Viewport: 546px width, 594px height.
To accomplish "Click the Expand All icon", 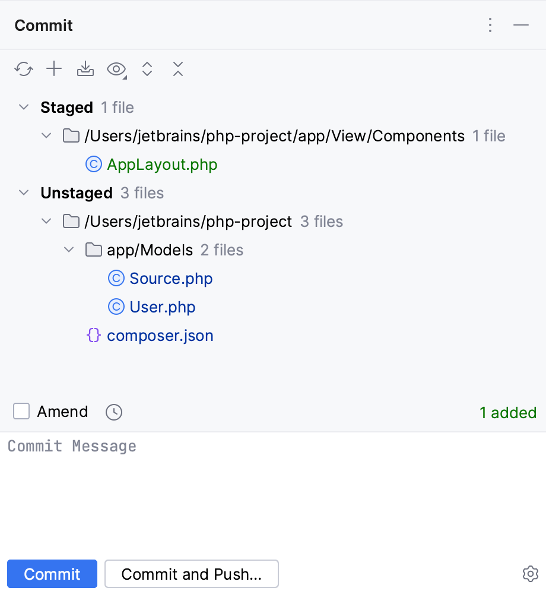I will tap(147, 69).
